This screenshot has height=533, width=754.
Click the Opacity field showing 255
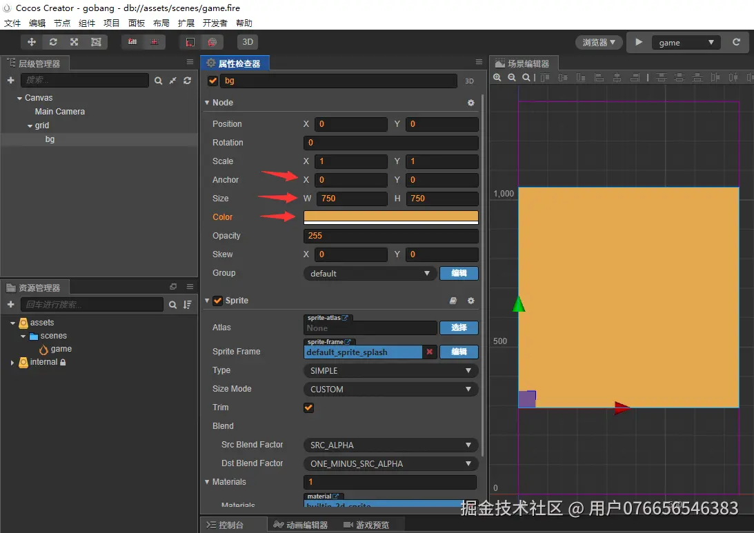coord(391,236)
